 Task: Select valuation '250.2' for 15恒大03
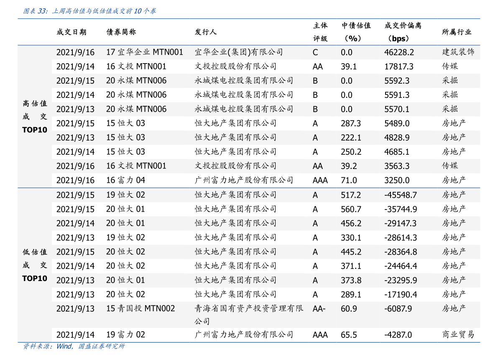click(x=351, y=152)
